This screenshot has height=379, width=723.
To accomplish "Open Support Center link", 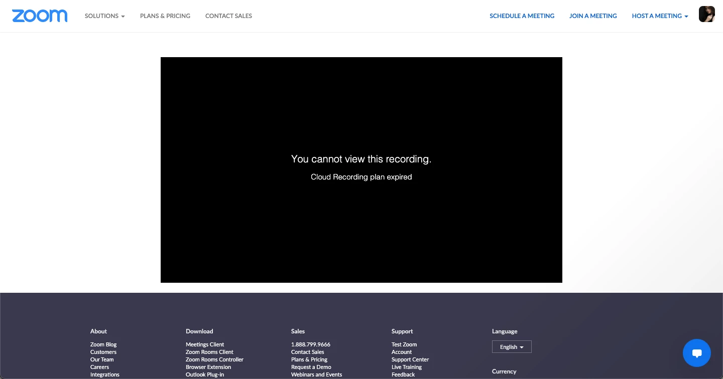I will pyautogui.click(x=410, y=359).
